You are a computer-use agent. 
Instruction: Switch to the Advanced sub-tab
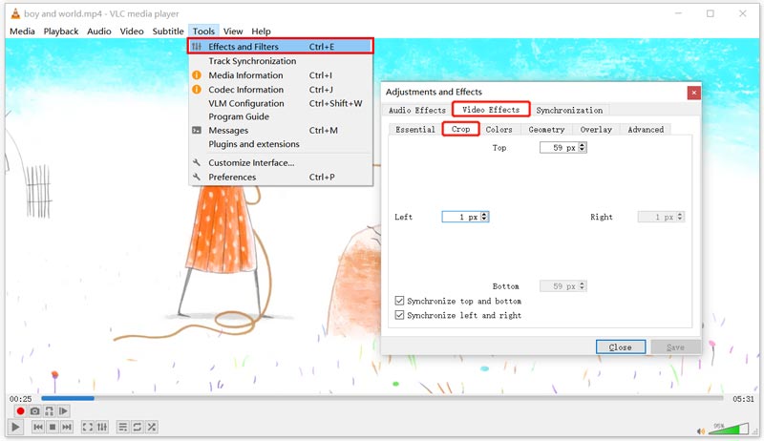(646, 130)
